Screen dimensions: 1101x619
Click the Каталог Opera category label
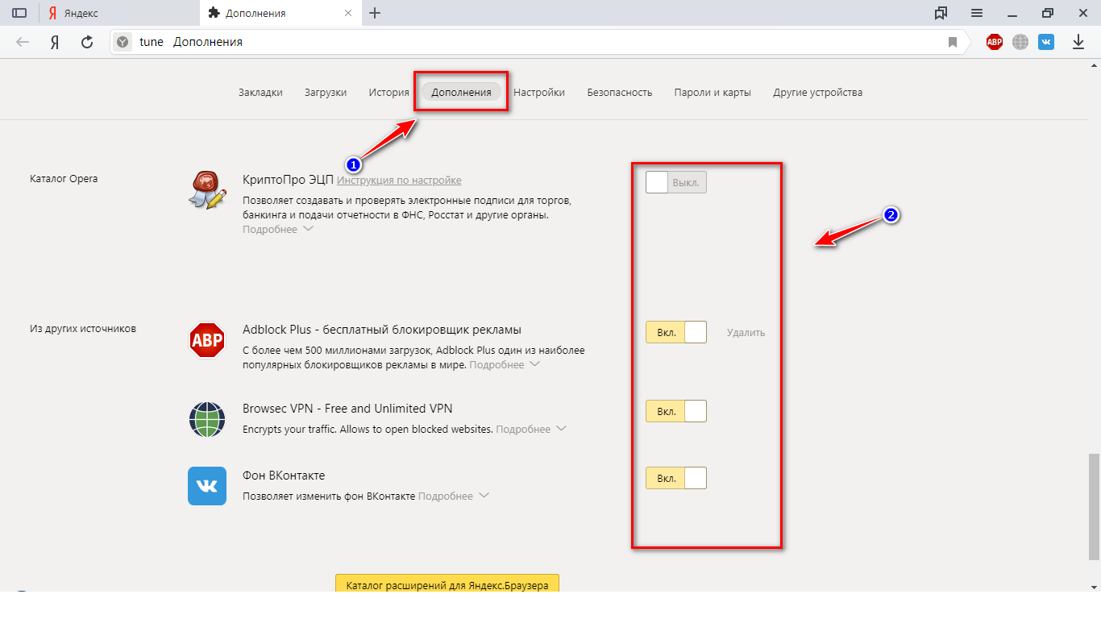click(x=64, y=179)
